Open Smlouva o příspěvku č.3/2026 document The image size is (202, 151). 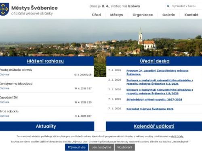point(160,82)
